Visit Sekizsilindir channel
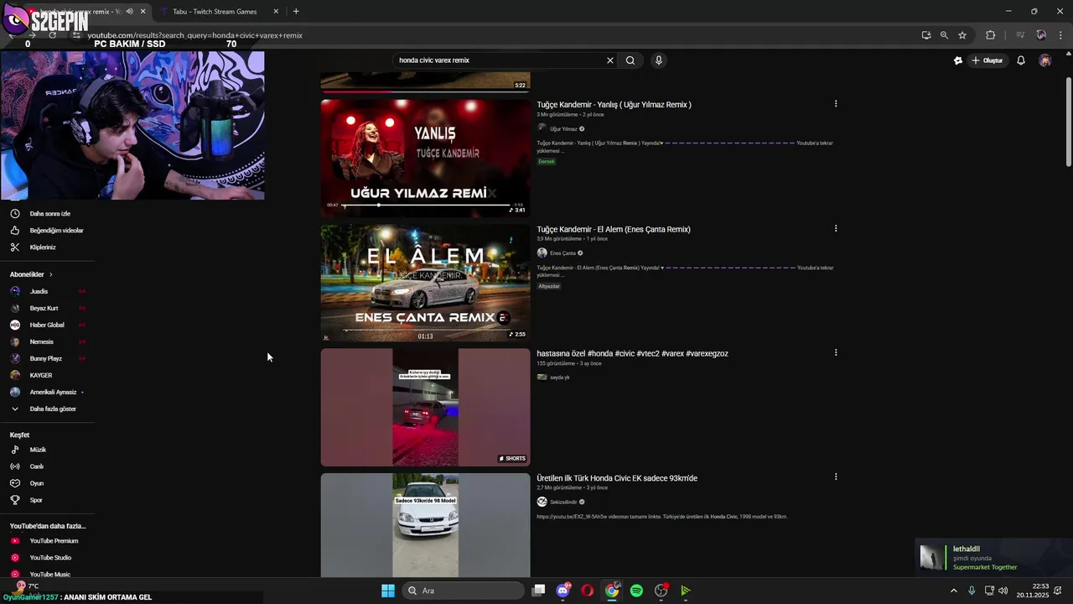The image size is (1073, 604). 563,502
